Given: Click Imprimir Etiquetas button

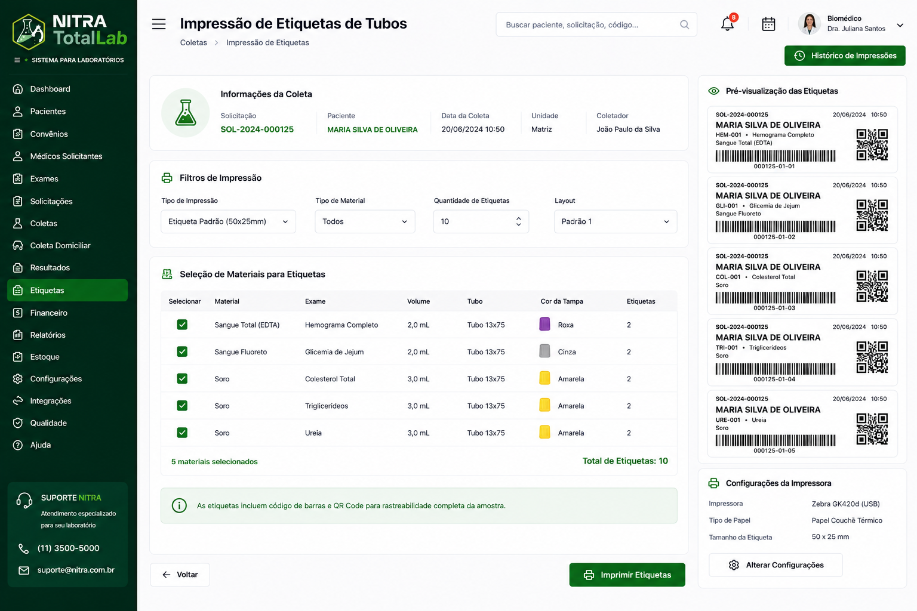Looking at the screenshot, I should click(x=627, y=575).
